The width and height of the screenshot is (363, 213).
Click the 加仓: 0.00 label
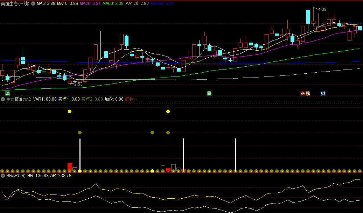click(x=114, y=99)
